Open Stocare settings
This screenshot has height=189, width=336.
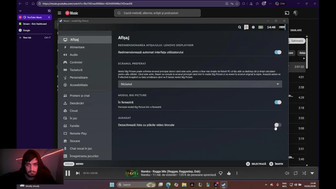(85, 141)
